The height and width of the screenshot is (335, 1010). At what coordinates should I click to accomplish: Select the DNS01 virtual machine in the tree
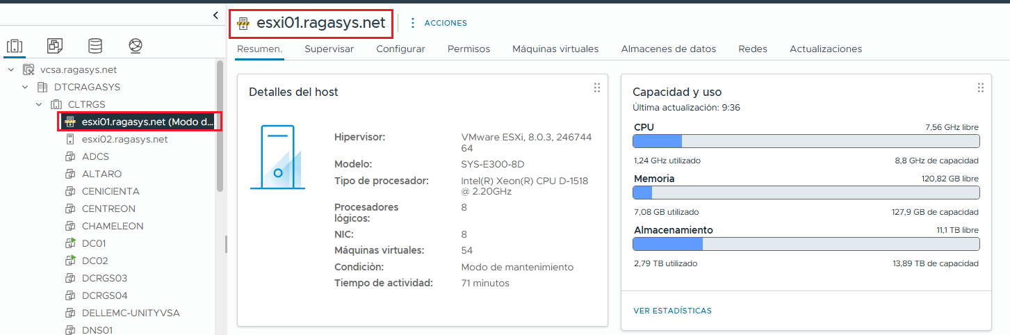pos(97,330)
